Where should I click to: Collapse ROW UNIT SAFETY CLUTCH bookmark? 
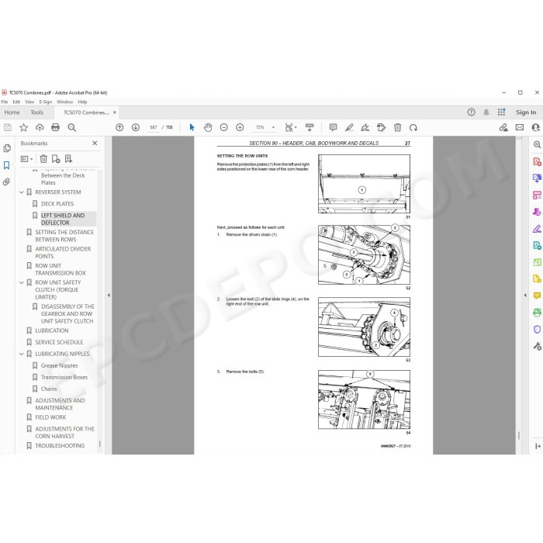click(22, 282)
